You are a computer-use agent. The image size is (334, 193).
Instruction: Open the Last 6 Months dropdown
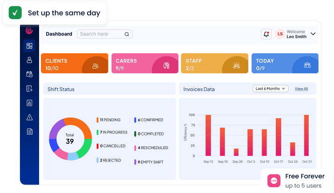[270, 89]
